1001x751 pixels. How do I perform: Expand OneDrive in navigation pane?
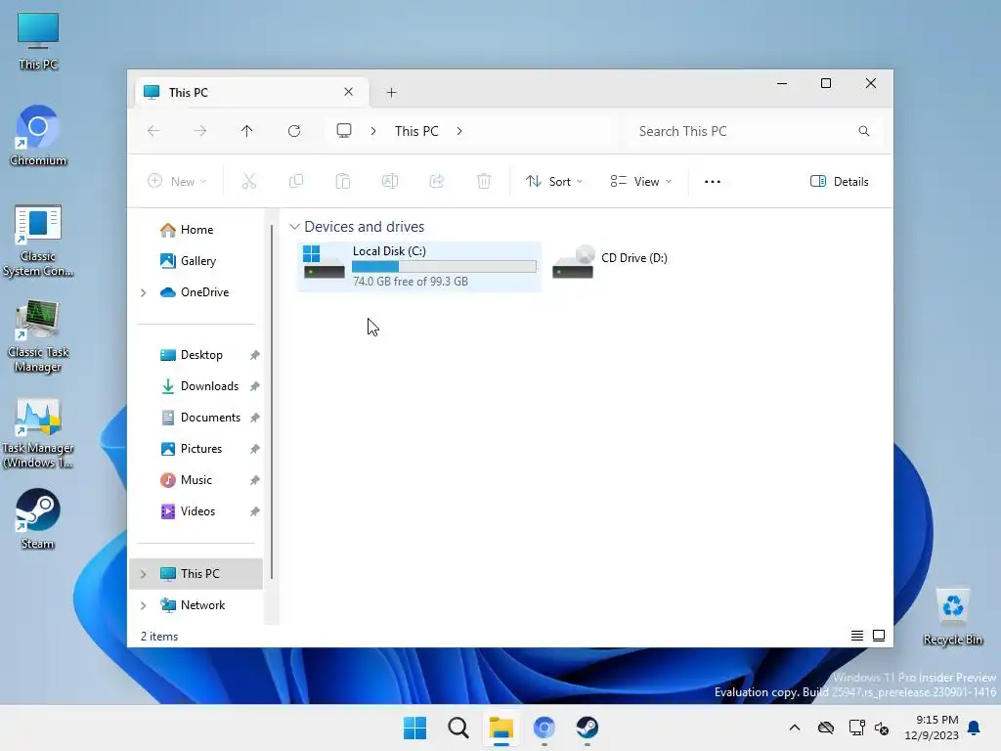(143, 292)
